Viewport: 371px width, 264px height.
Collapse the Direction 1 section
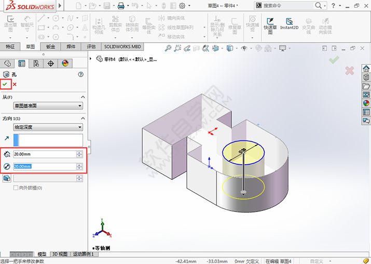(x=83, y=118)
